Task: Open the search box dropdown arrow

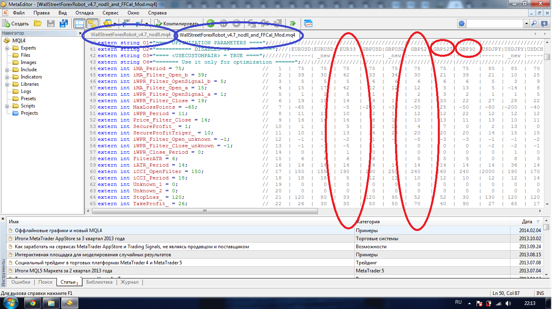Action: pos(526,24)
